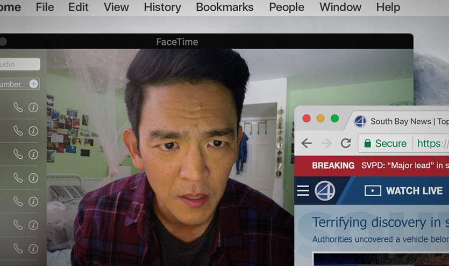
Task: Call the third contact in FaceTime list
Action: [18, 154]
